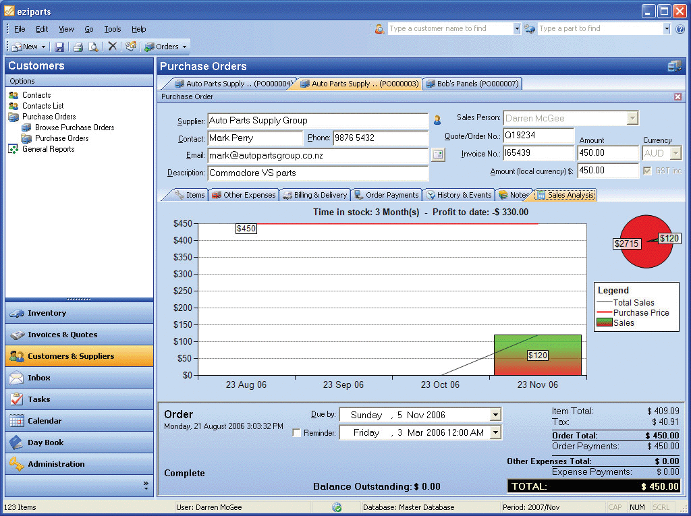Screen dimensions: 691x516
Task: Click the supplier lookup person icon
Action: pyautogui.click(x=437, y=120)
